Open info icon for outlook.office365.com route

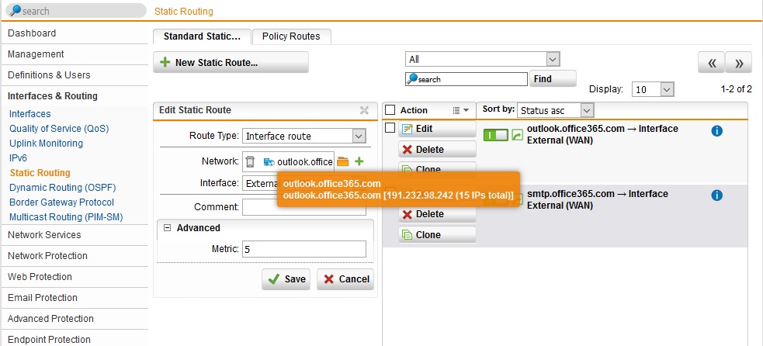(716, 131)
